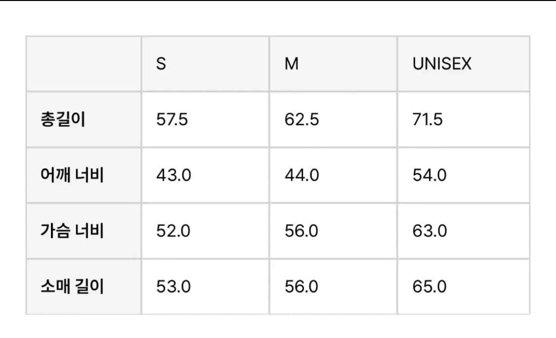The height and width of the screenshot is (338, 556).
Task: Click the 65.0 sleeve length value
Action: coord(429,287)
